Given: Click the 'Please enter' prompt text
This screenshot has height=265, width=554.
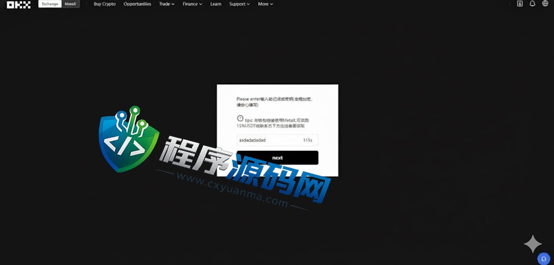Looking at the screenshot, I should 274,102.
